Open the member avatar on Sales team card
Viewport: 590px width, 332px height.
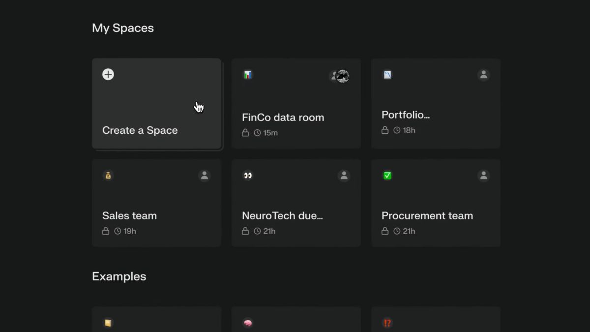(x=205, y=175)
